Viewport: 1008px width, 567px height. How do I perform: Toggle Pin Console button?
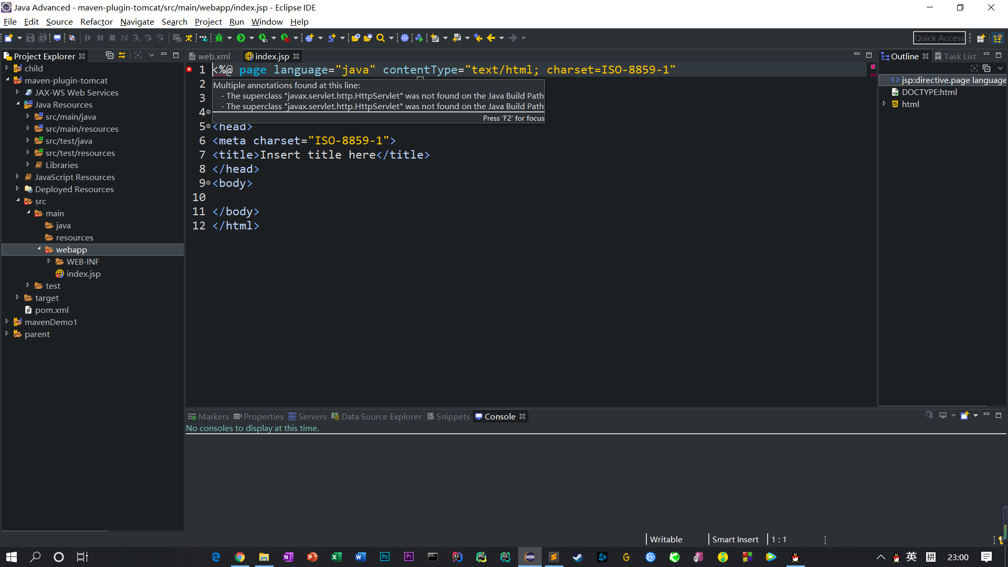(929, 415)
